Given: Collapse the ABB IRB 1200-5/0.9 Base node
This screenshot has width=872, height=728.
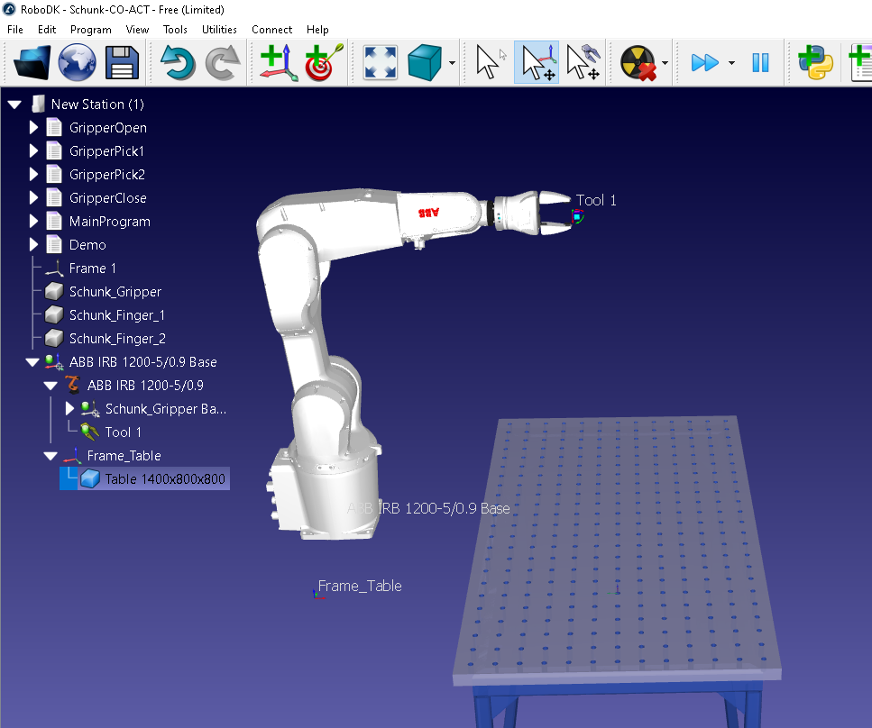Looking at the screenshot, I should [x=32, y=362].
